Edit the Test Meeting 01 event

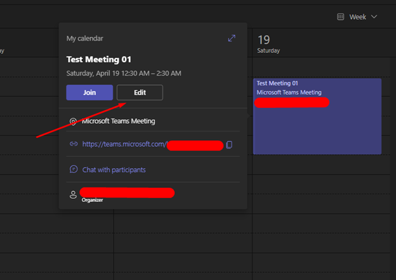140,93
